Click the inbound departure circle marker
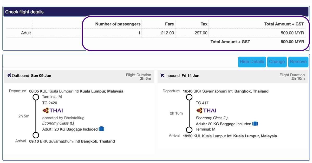 click(x=189, y=97)
